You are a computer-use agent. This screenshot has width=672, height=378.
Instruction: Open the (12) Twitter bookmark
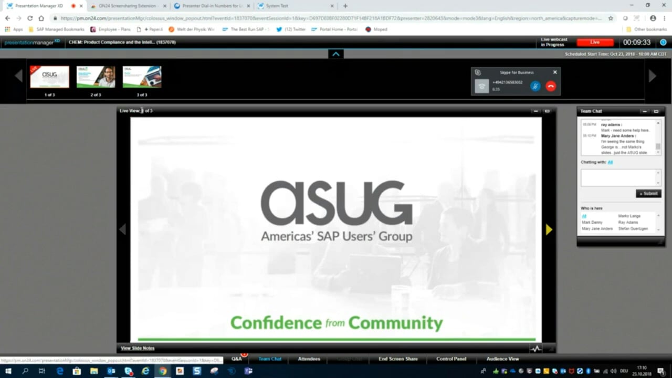(291, 29)
